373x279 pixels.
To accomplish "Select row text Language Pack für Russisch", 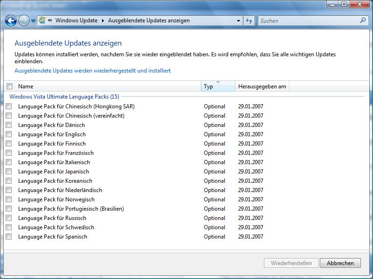I will point(52,218).
